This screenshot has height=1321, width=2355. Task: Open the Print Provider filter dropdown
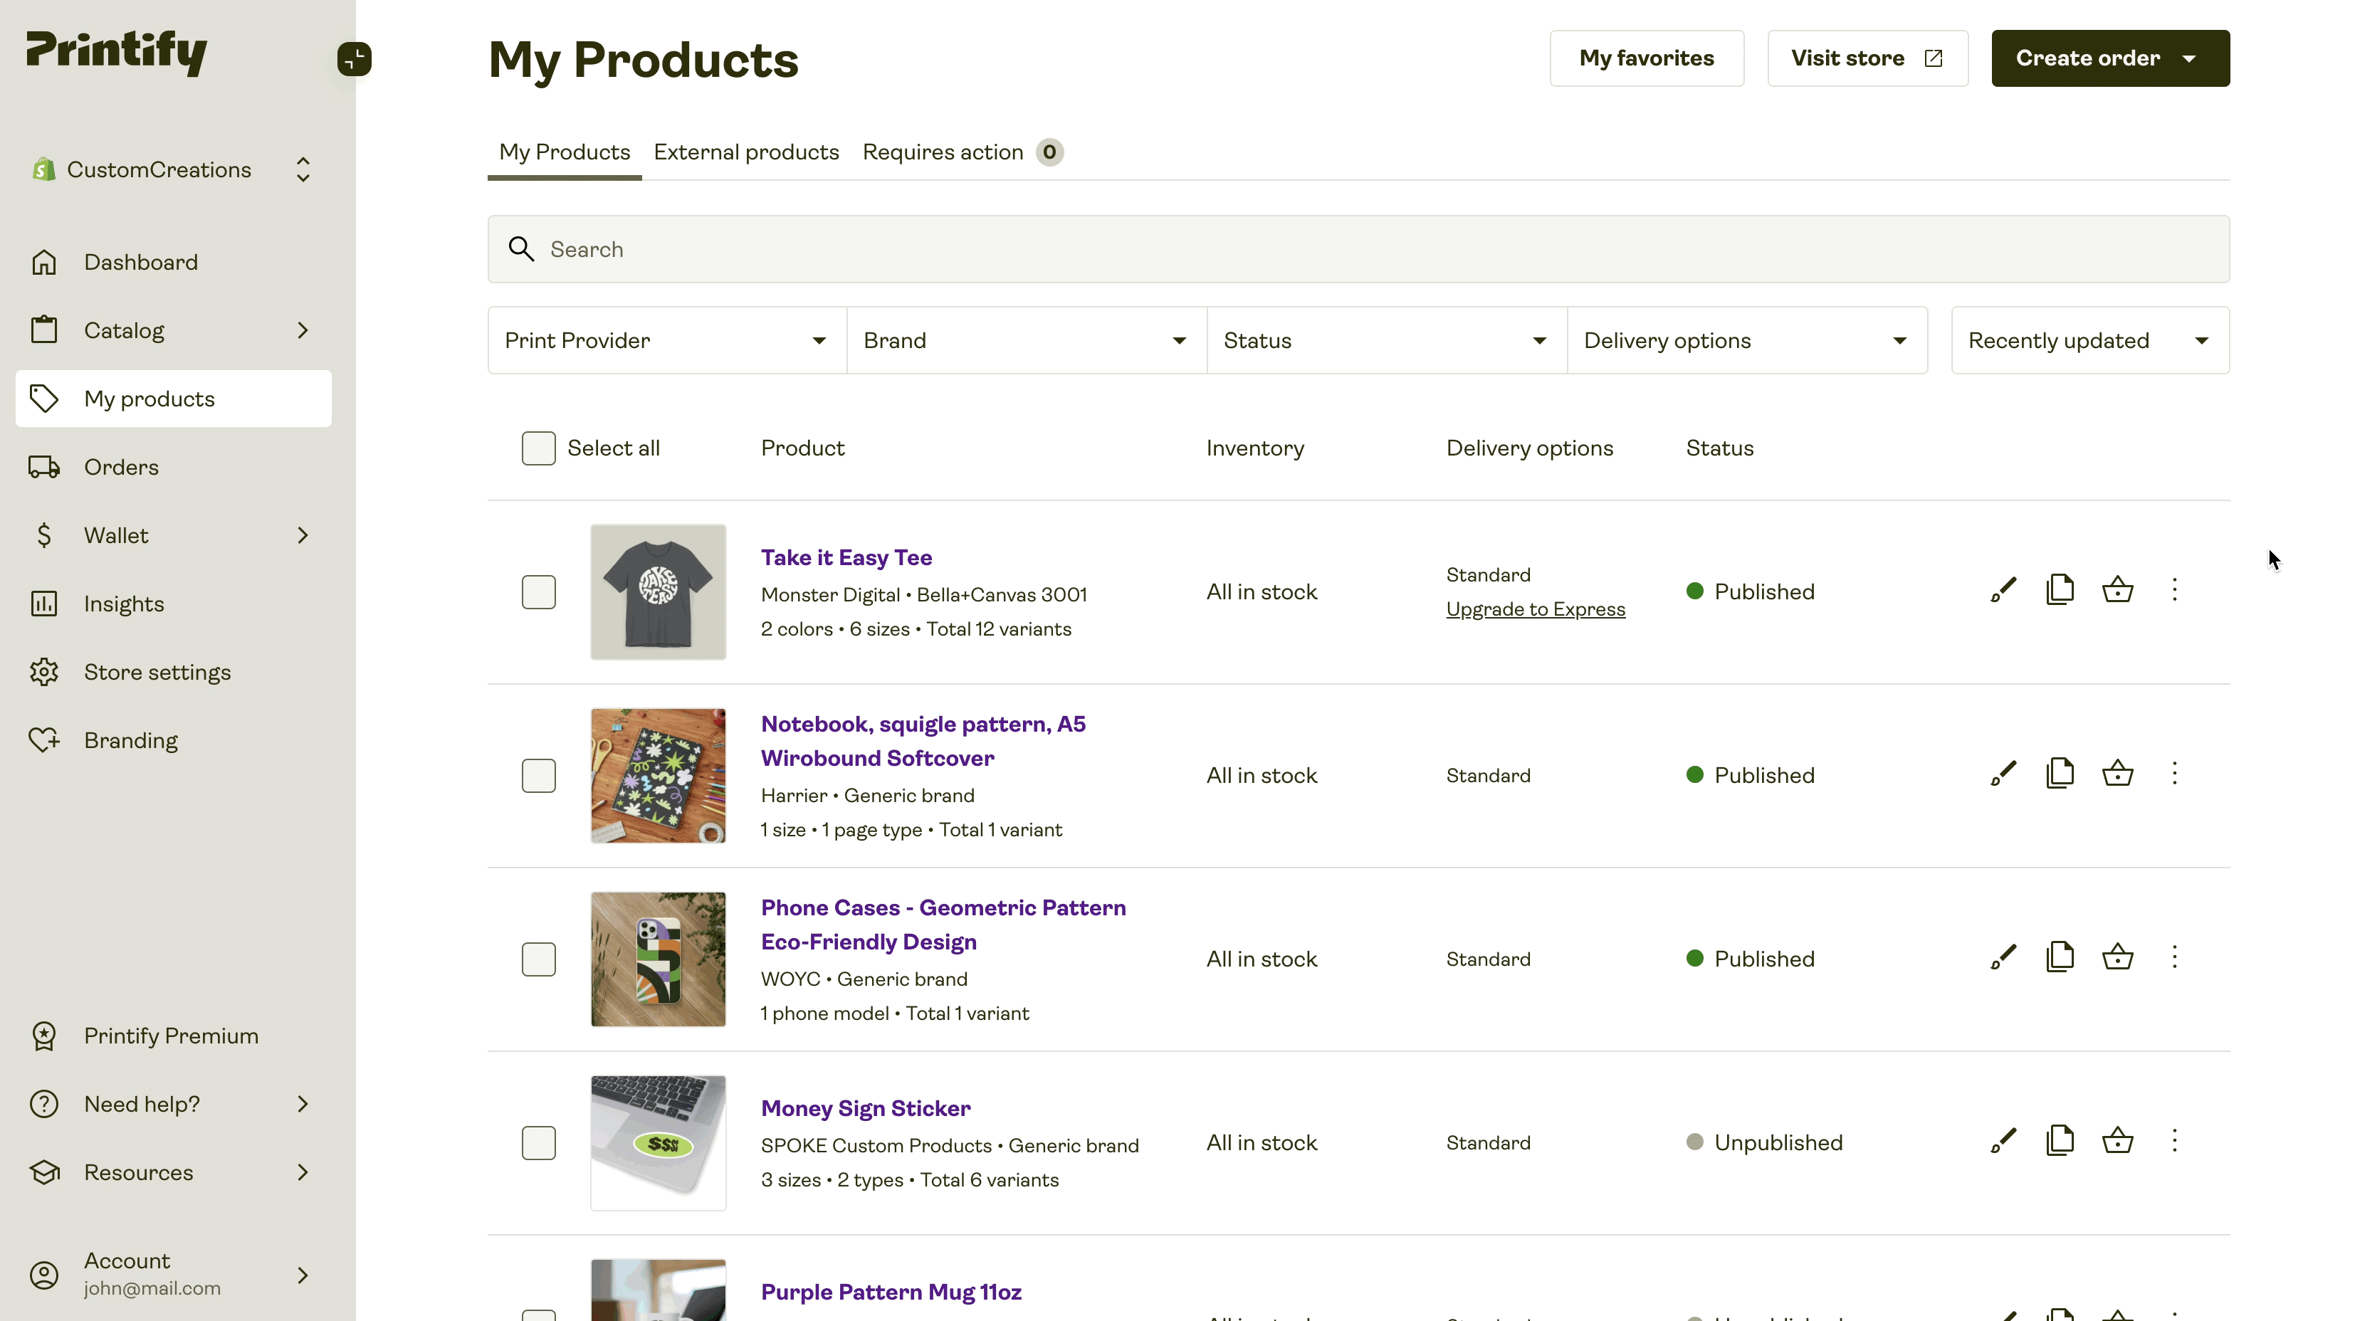click(667, 340)
